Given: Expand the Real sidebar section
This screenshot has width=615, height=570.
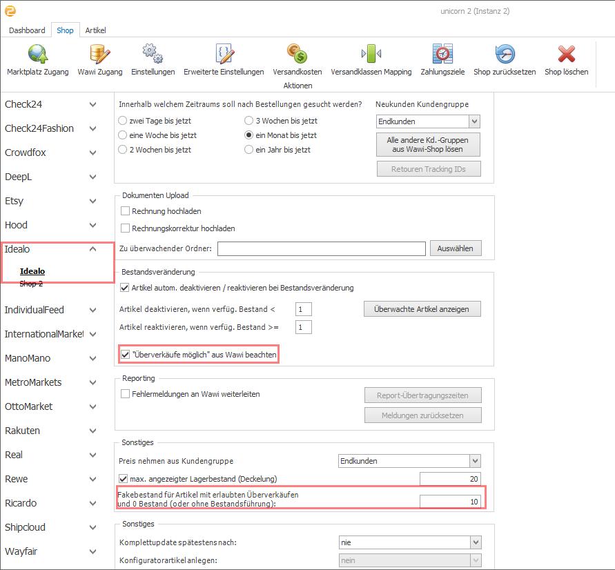Looking at the screenshot, I should click(92, 455).
